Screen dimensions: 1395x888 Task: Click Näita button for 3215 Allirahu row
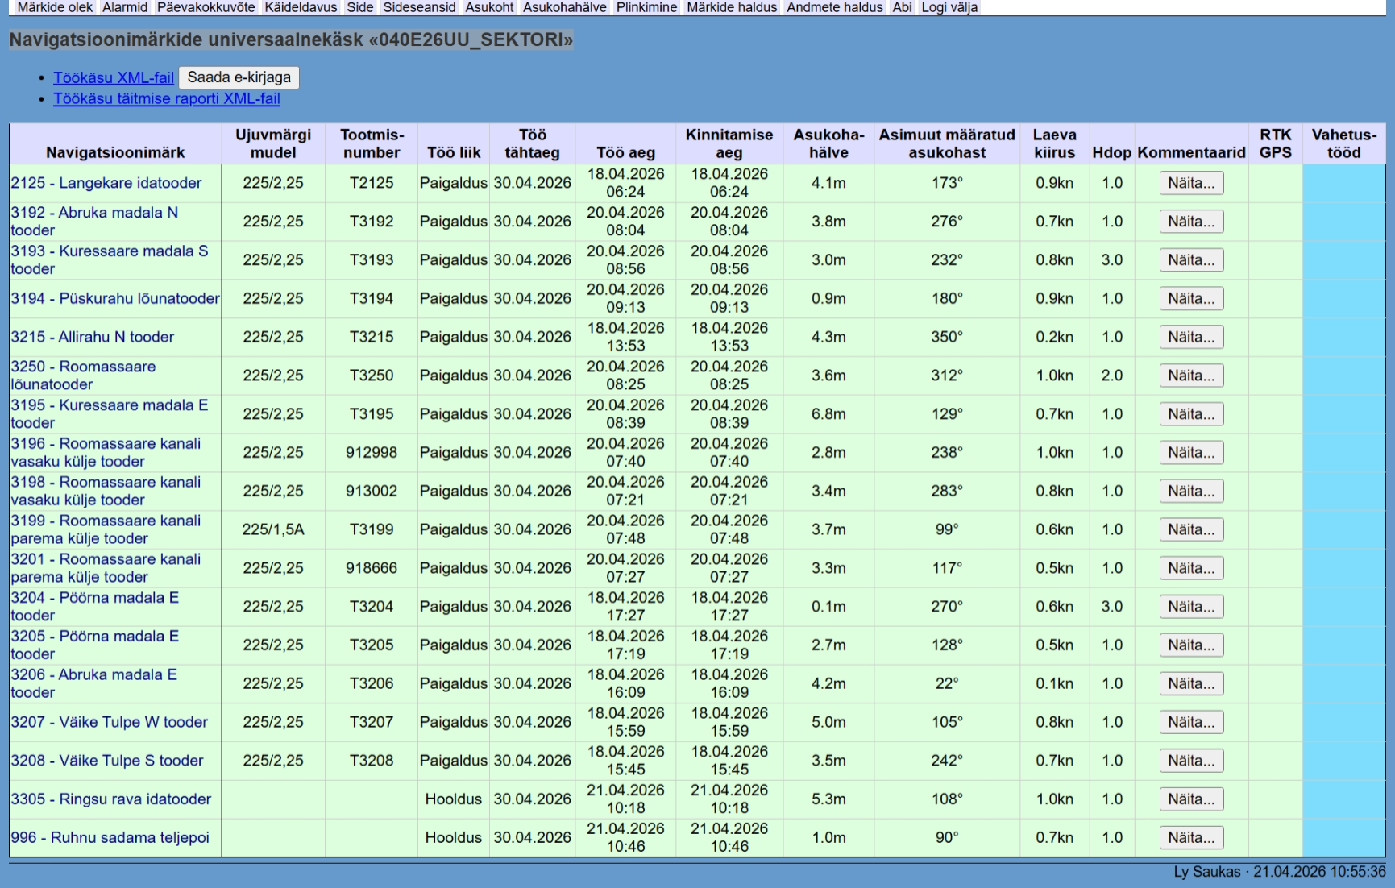coord(1191,337)
